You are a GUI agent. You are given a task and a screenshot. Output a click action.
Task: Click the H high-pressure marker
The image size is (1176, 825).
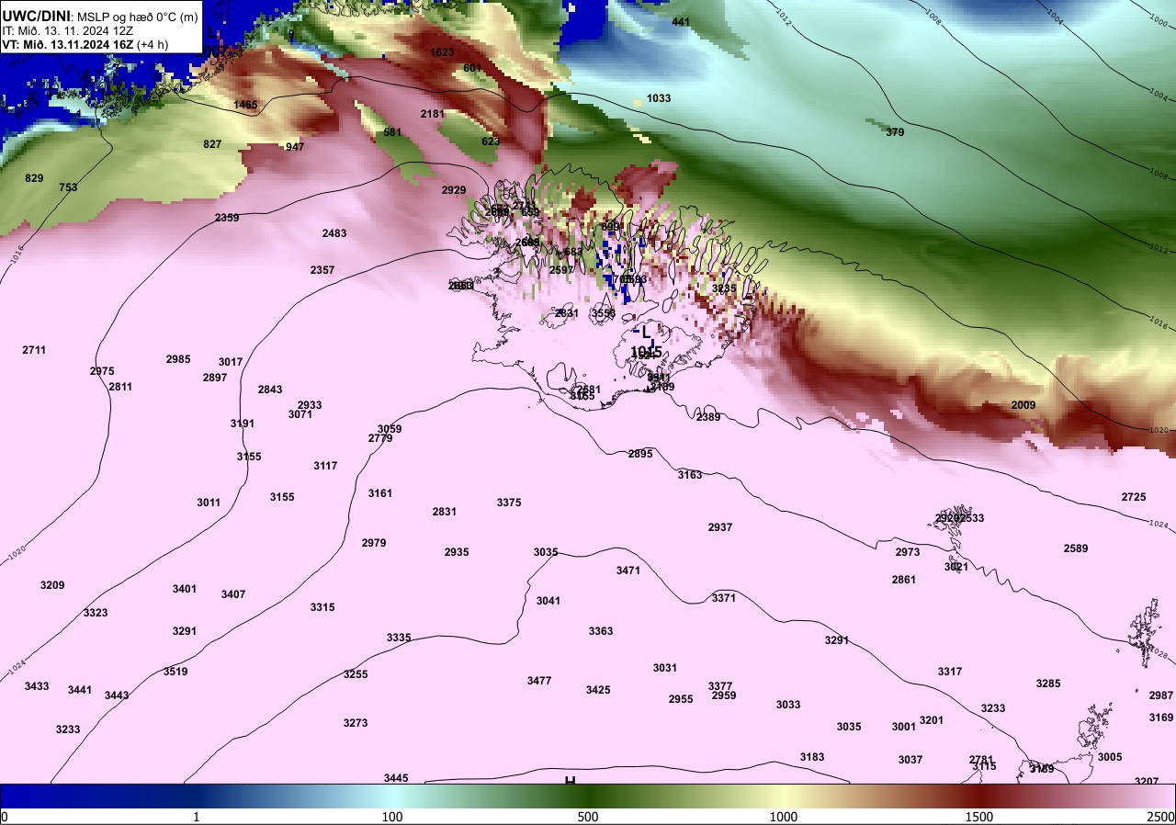click(x=570, y=781)
